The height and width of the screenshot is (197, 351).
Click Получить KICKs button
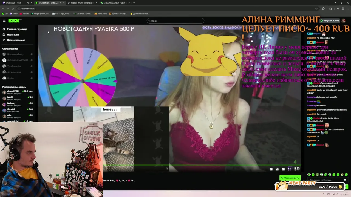(329, 21)
